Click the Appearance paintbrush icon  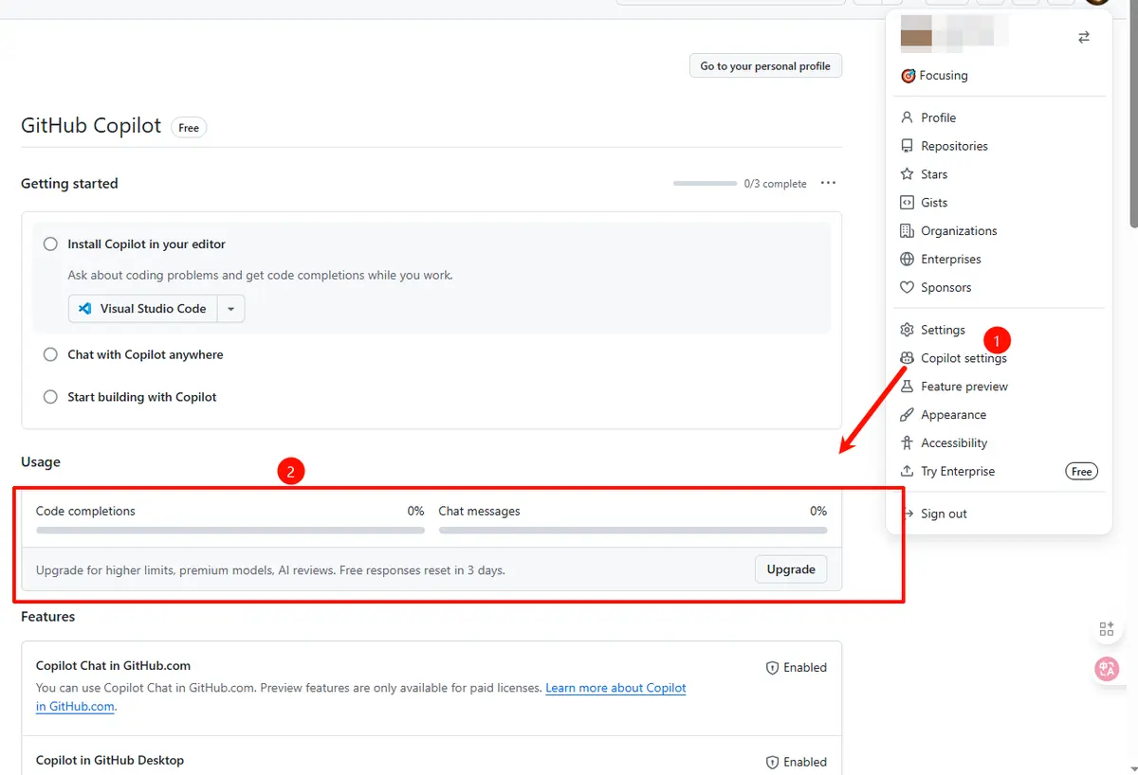(x=907, y=415)
